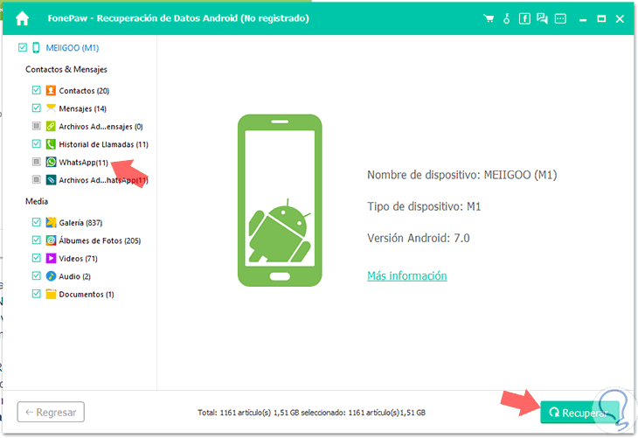Click the Videos category icon
Viewport: 638px width, 438px height.
(x=51, y=258)
